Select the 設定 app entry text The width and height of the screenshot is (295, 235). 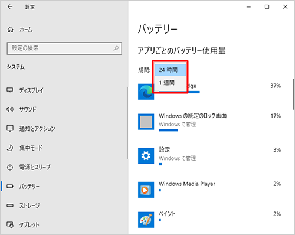pyautogui.click(x=165, y=149)
